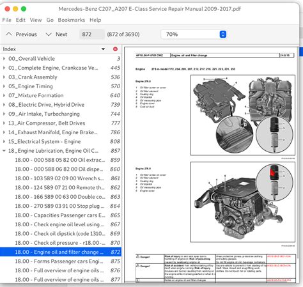
Task: Select the 03_Crank Assembly index entry
Action: 61,77
